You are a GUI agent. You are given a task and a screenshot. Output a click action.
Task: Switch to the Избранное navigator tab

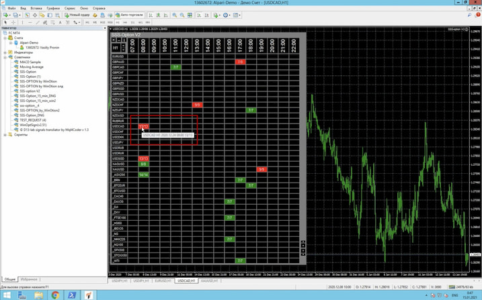[x=29, y=279]
